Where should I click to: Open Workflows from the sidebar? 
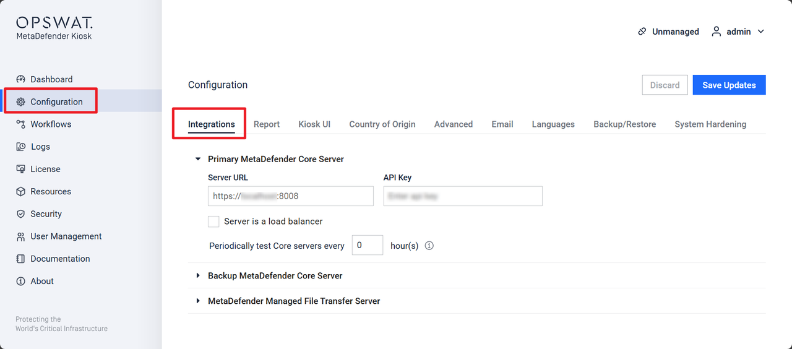point(51,124)
